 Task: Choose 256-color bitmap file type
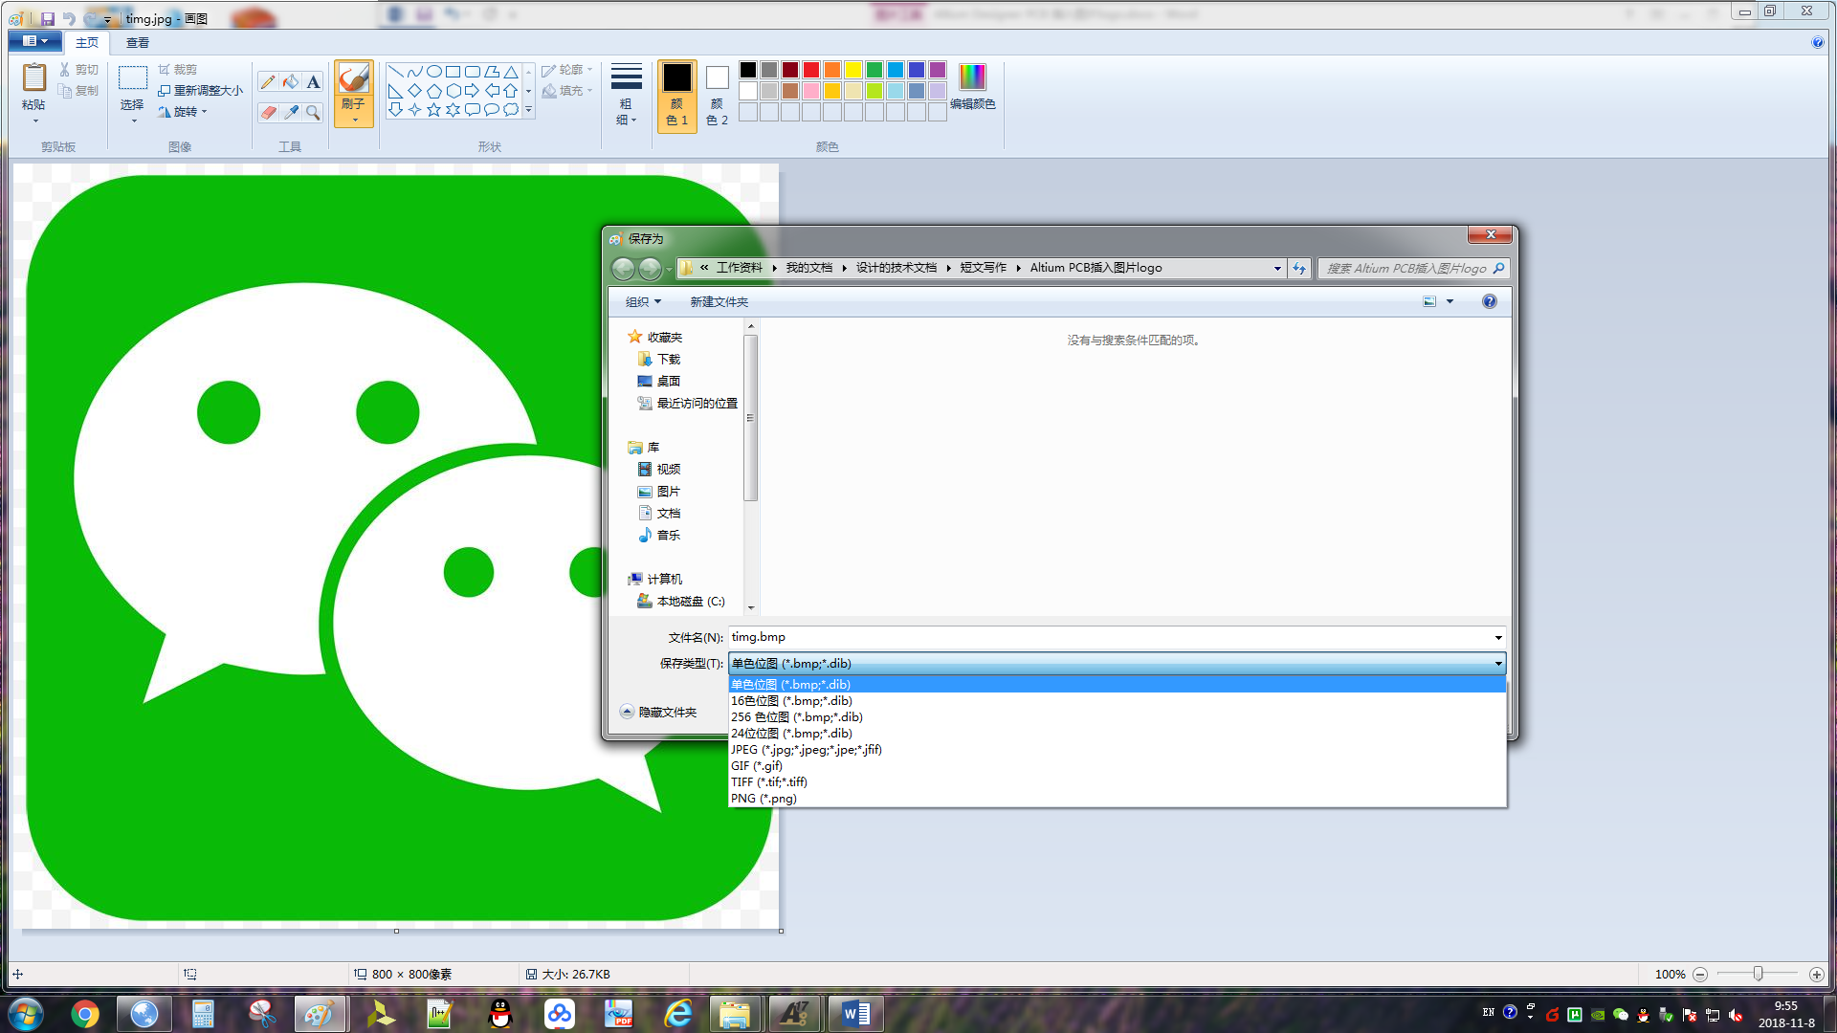point(1117,717)
